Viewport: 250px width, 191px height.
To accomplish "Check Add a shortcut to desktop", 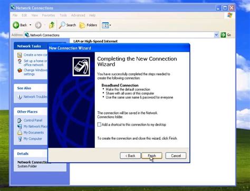I will tap(99, 125).
